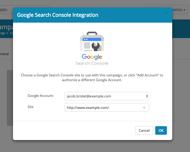Click the Search Console text under the logo

pyautogui.click(x=92, y=63)
